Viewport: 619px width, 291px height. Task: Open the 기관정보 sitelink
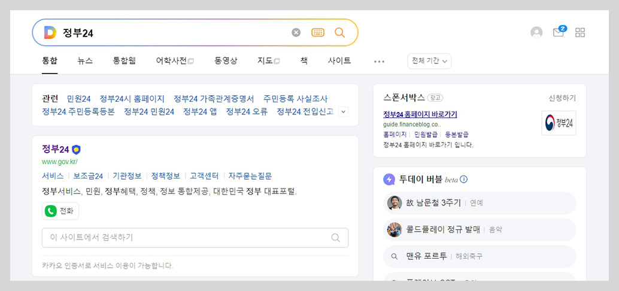127,176
